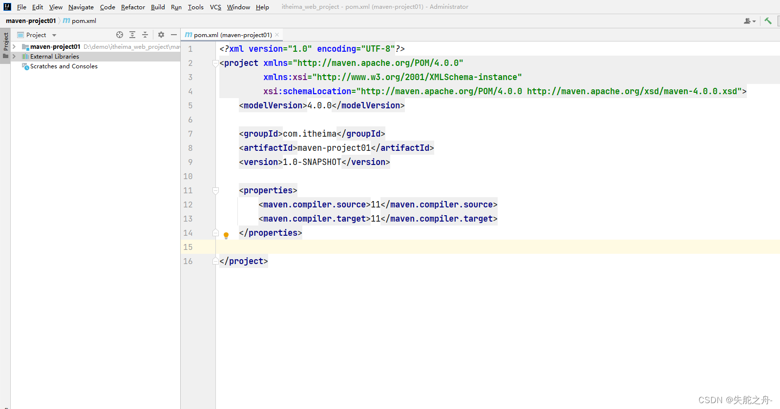Image resolution: width=780 pixels, height=409 pixels.
Task: Click maven-project01 in the breadcrumb bar
Action: coord(31,20)
